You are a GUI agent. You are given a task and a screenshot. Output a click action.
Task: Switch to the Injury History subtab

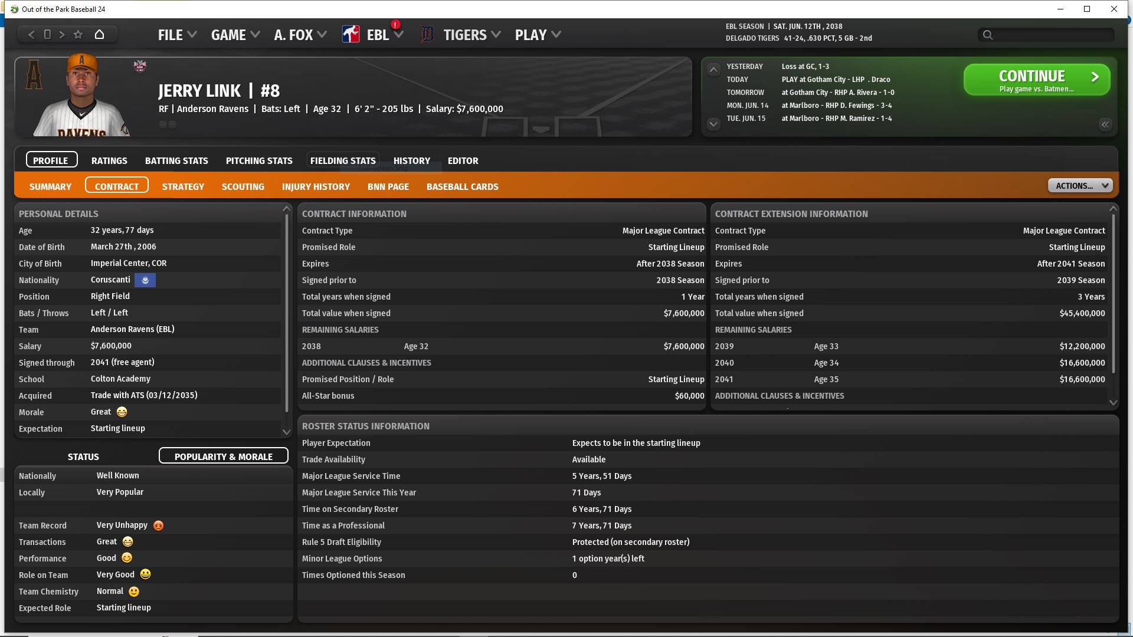pos(316,186)
